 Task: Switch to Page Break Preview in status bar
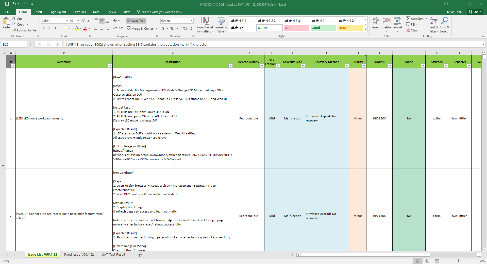[x=437, y=261]
